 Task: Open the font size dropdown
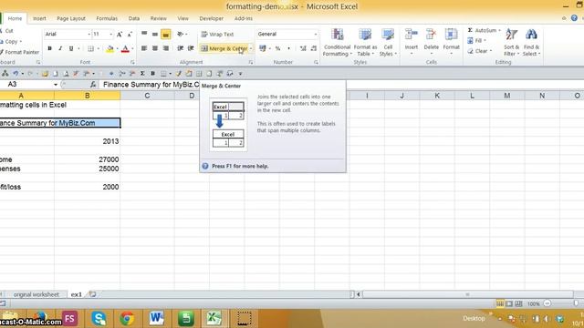(110, 35)
